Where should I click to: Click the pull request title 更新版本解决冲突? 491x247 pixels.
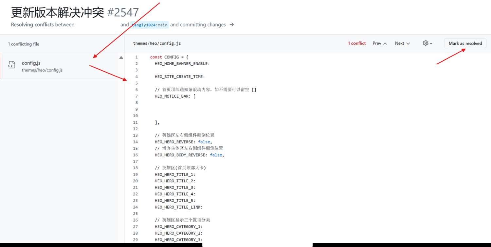click(58, 12)
